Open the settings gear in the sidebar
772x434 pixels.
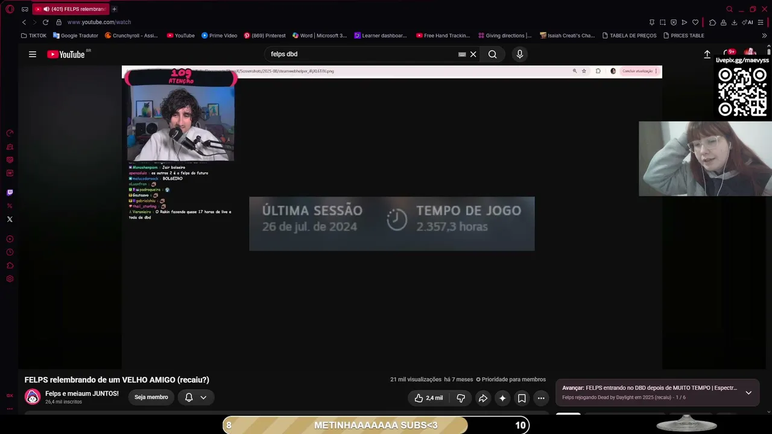tap(10, 279)
